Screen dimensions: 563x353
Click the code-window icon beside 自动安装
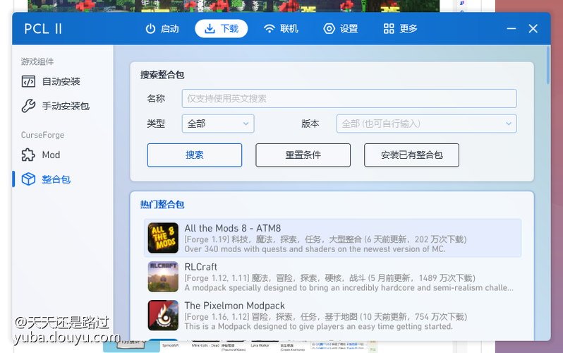(28, 82)
